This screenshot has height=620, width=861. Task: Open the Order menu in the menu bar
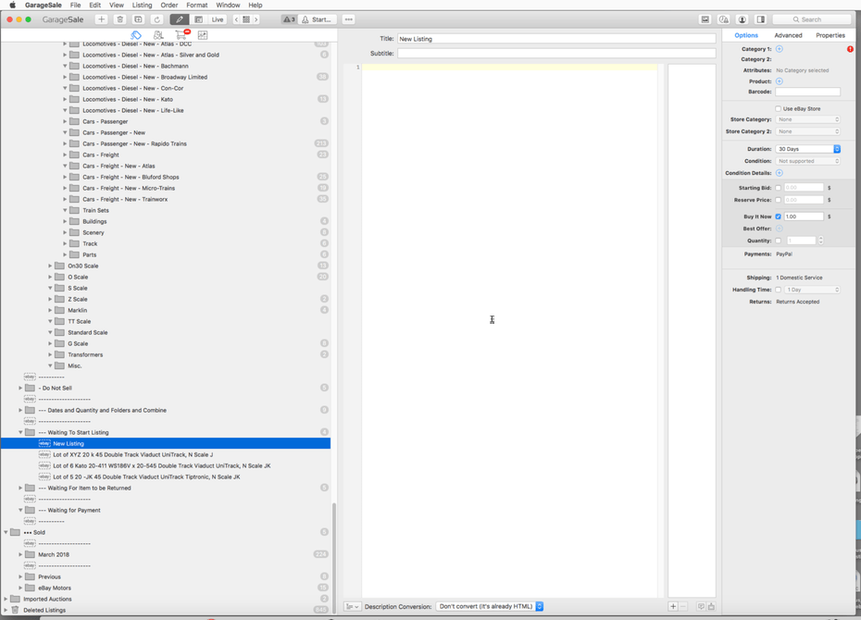coord(169,5)
